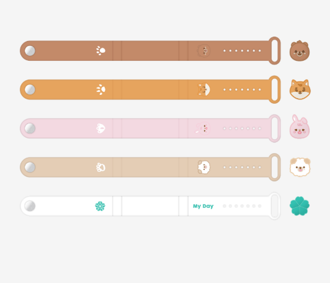Select the fluffy white puppy face icon
The width and height of the screenshot is (330, 283).
point(300,167)
